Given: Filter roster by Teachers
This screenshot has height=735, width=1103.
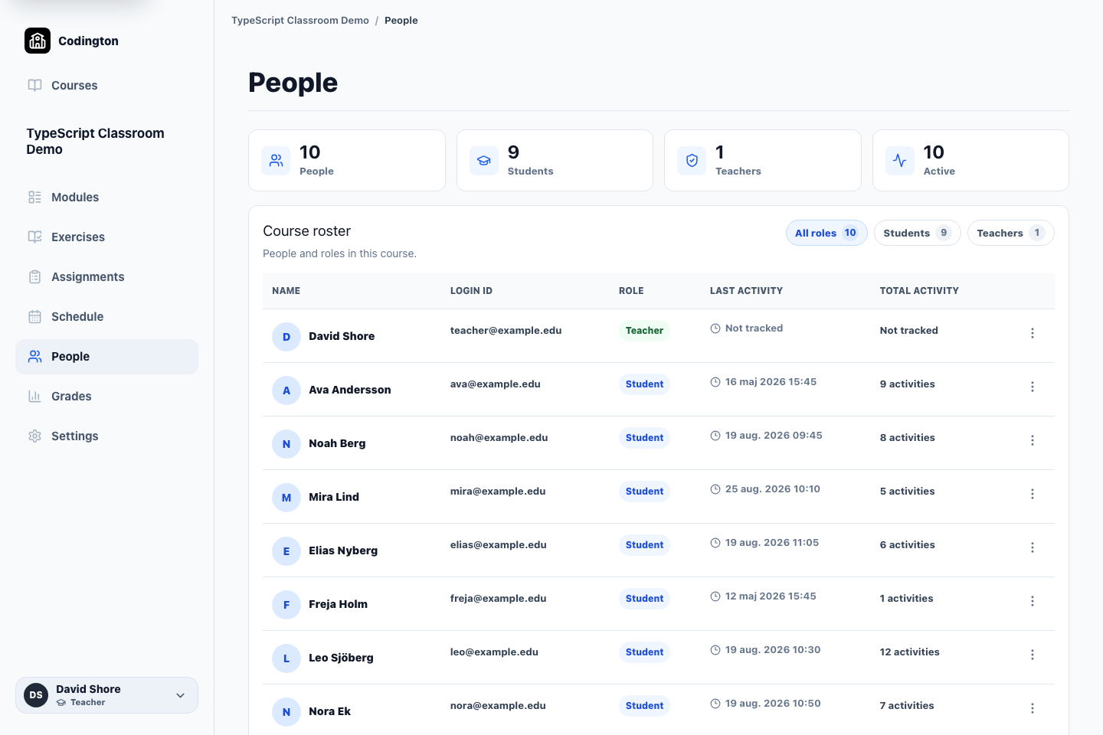Looking at the screenshot, I should coord(1010,233).
